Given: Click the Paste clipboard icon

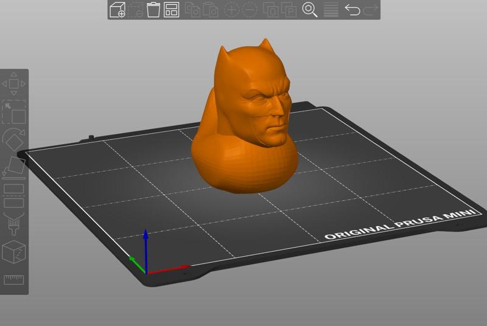Looking at the screenshot, I should [x=211, y=10].
